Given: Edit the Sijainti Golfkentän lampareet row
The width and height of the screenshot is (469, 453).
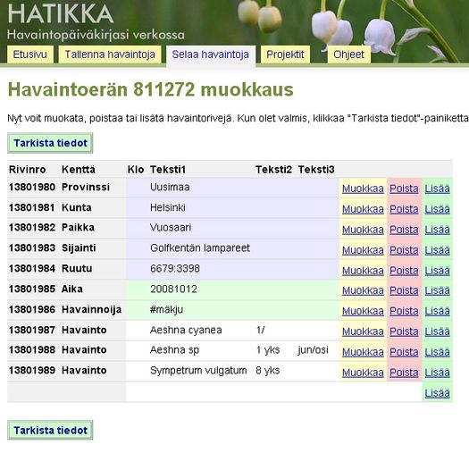Looking at the screenshot, I should pos(363,250).
